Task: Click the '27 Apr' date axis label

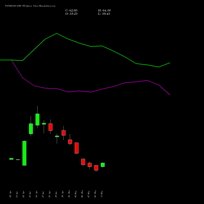Action: (43, 194)
